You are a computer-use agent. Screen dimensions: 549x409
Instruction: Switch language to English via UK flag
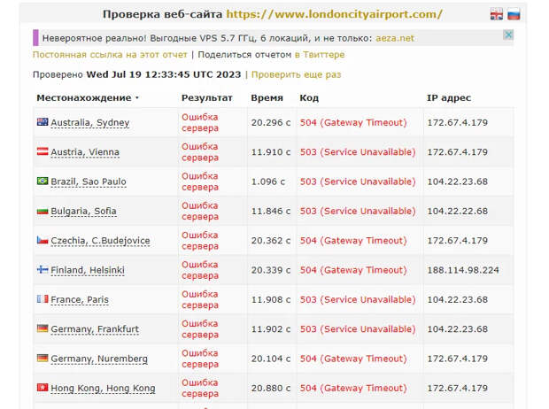(496, 14)
